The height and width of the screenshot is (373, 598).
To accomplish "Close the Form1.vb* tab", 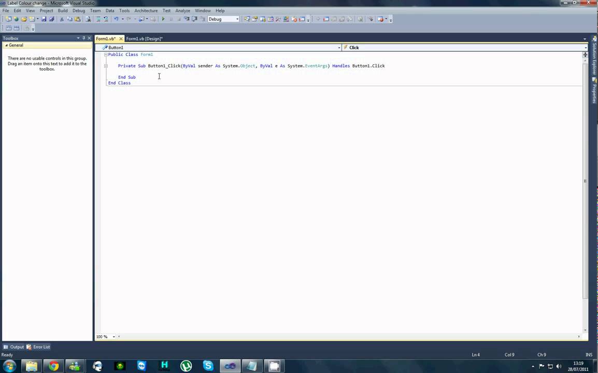I will pos(121,38).
